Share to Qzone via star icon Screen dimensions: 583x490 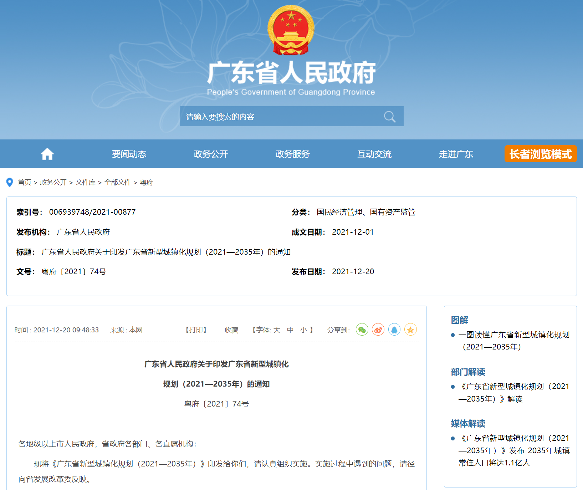410,330
